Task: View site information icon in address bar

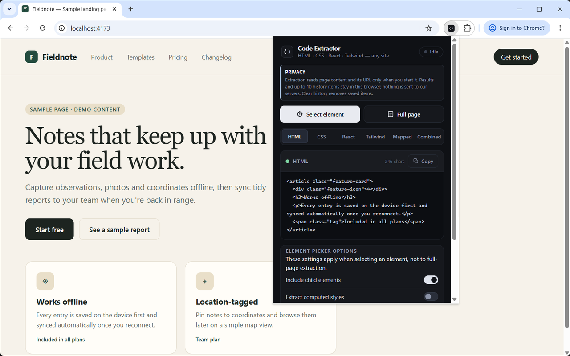Action: pos(62,28)
